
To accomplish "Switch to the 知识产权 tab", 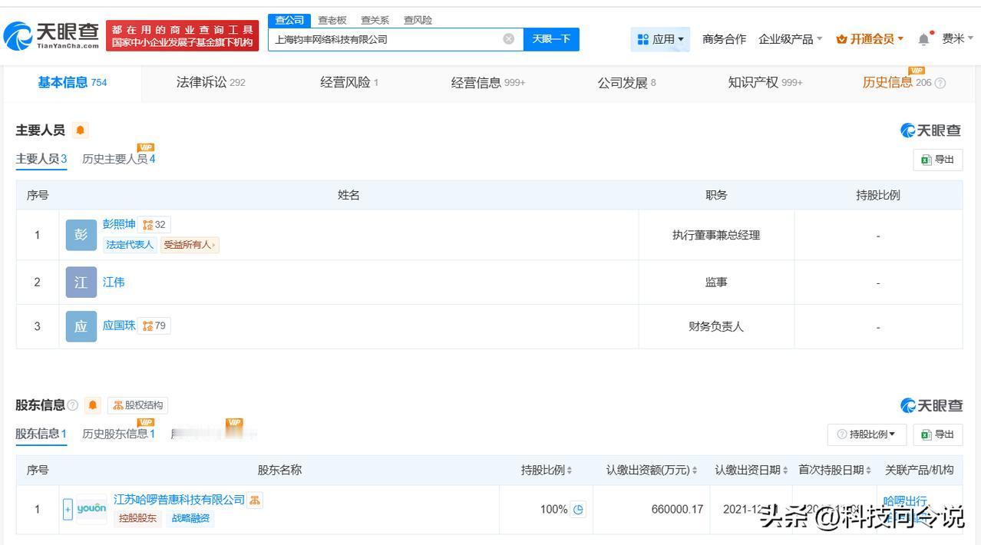I will [x=765, y=83].
